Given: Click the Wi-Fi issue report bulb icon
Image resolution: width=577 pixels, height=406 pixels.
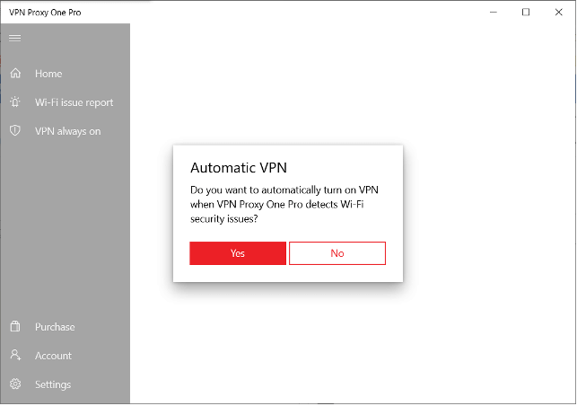Looking at the screenshot, I should pyautogui.click(x=14, y=102).
